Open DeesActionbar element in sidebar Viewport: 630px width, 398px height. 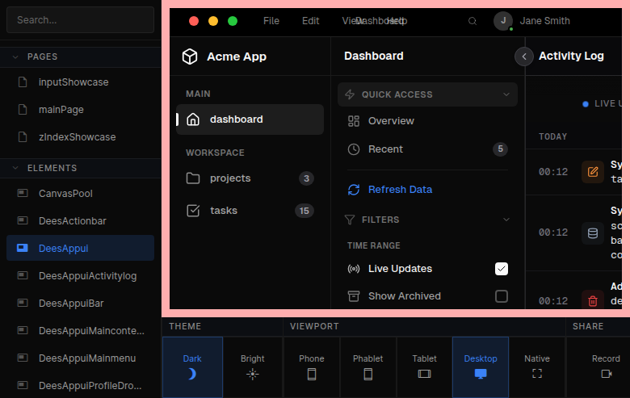click(73, 220)
